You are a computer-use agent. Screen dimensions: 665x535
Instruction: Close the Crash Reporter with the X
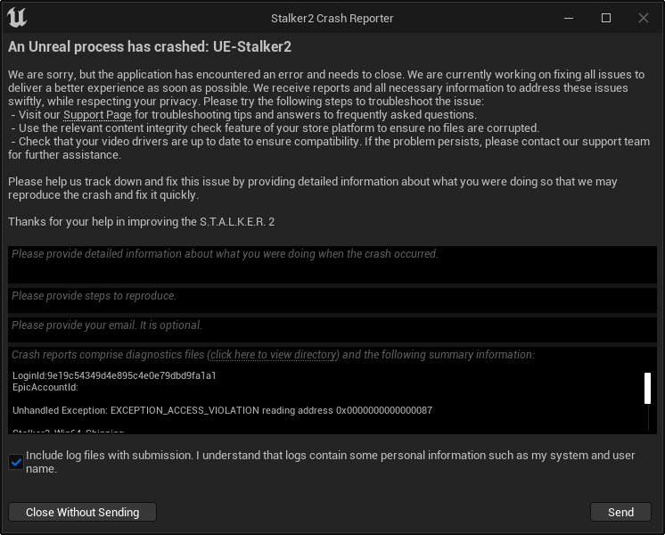[x=644, y=18]
